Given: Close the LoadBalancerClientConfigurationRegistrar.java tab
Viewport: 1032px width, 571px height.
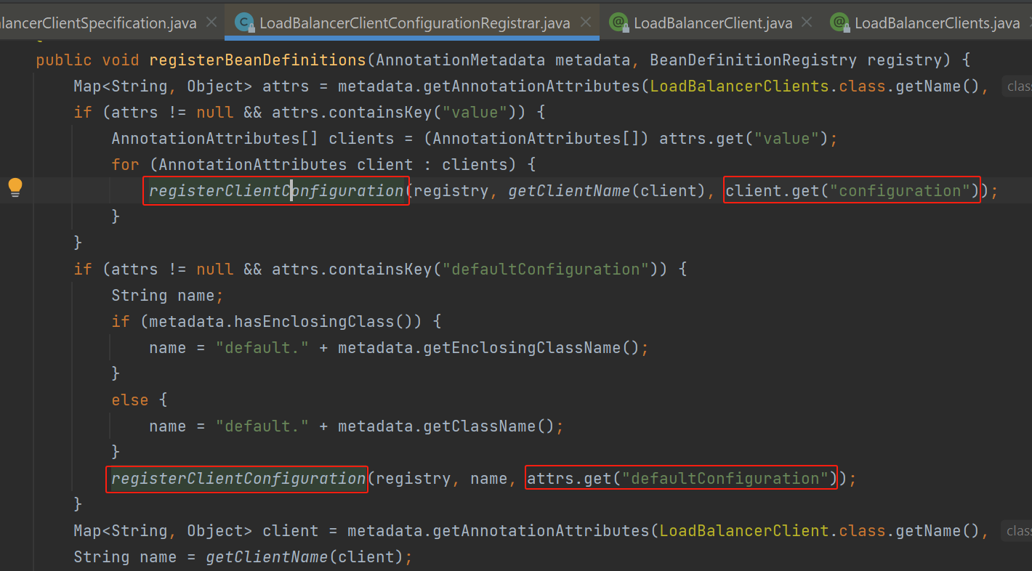Looking at the screenshot, I should pos(585,23).
